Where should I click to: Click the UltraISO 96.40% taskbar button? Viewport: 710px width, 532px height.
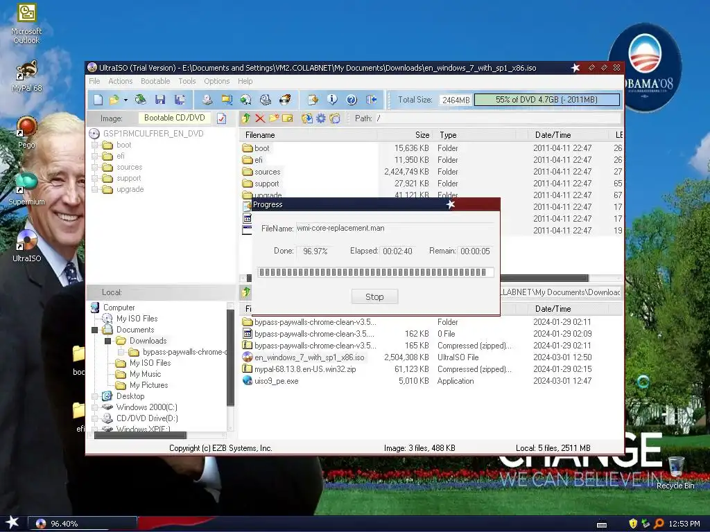point(83,524)
